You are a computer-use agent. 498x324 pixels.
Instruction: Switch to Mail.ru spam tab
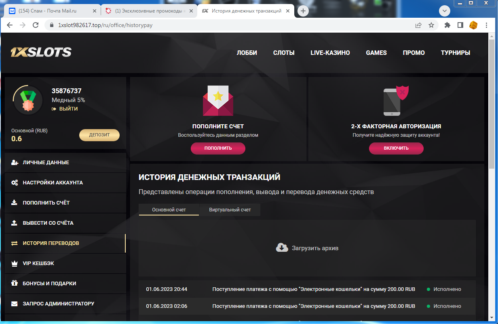[53, 11]
